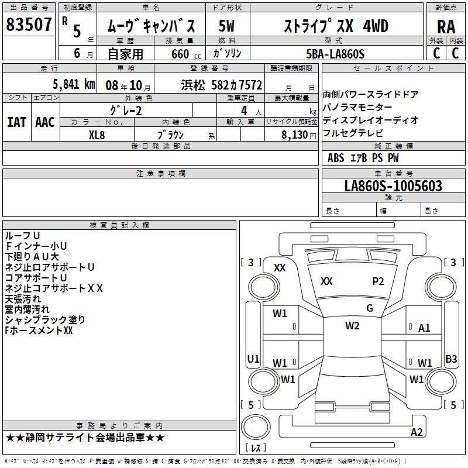Select inspector note ネジ止コアサポートXX
The image size is (468, 468).
point(54,288)
